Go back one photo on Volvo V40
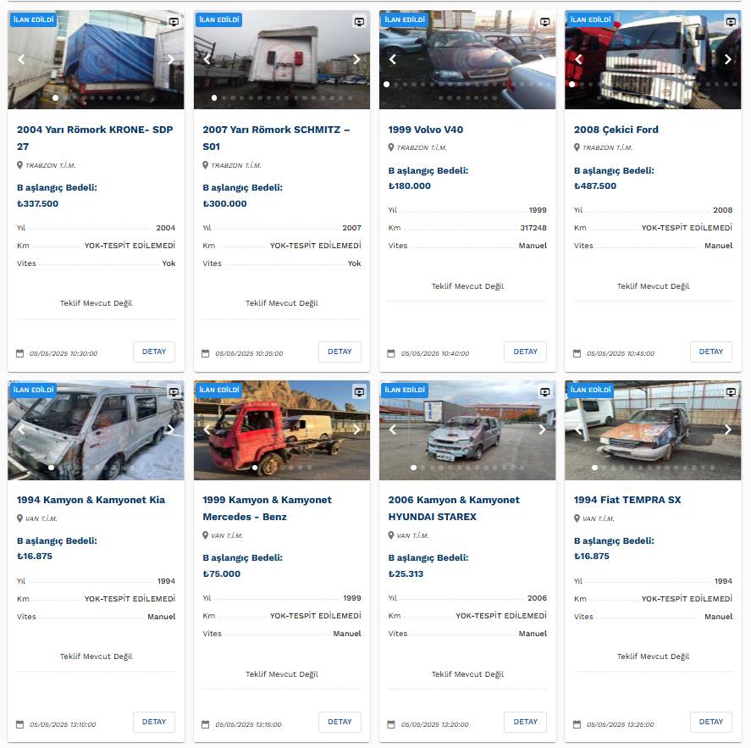The width and height of the screenshot is (751, 748). (x=393, y=59)
